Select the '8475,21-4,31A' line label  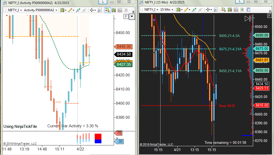tap(230, 49)
